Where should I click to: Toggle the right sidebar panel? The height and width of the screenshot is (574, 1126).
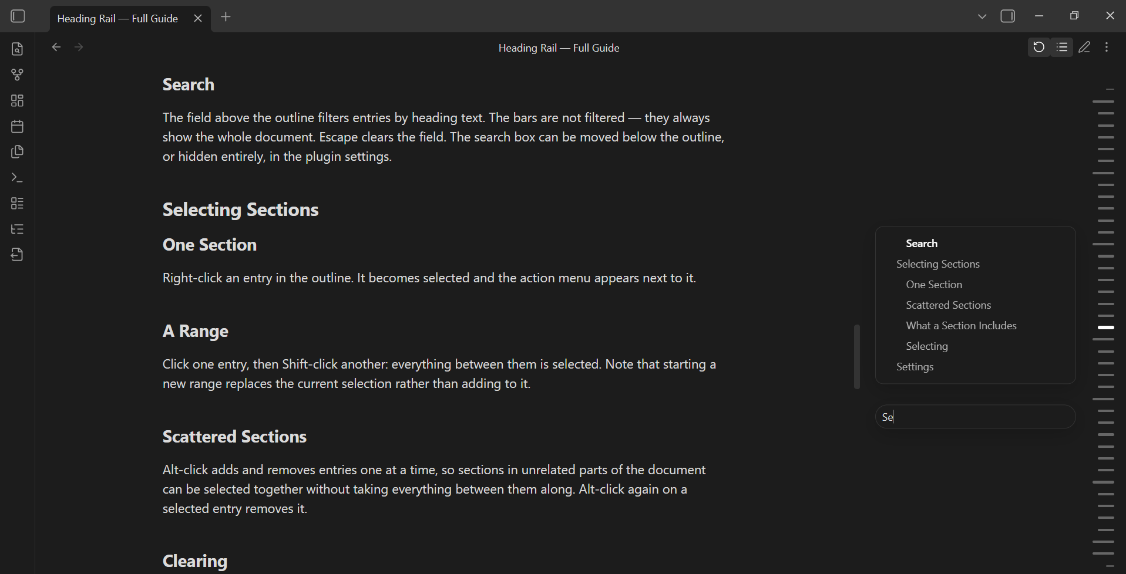coord(1008,16)
